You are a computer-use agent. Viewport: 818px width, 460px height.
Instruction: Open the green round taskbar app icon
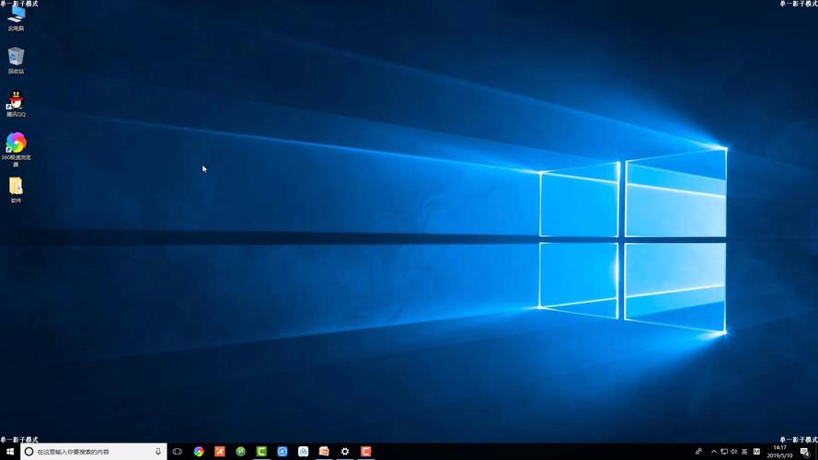coord(240,452)
